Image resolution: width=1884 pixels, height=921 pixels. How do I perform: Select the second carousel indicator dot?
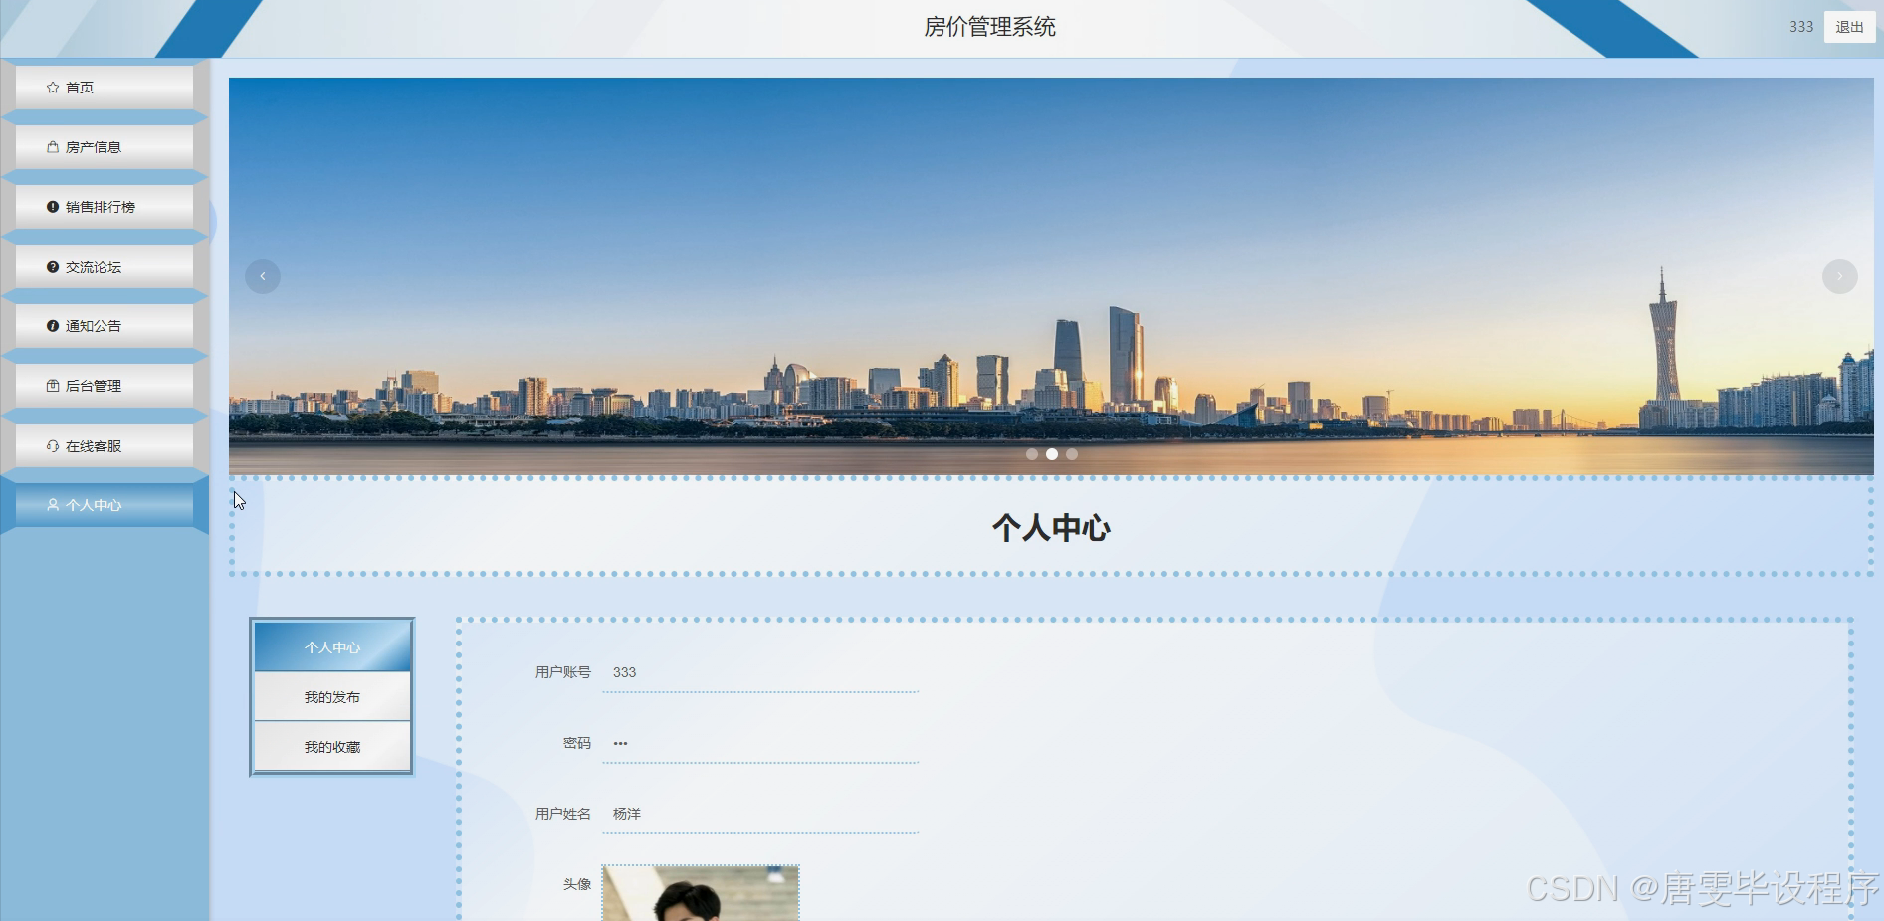1052,454
